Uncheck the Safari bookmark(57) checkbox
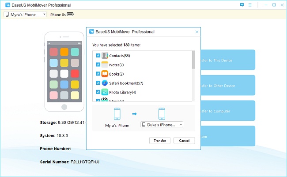The width and height of the screenshot is (287, 177). [98, 83]
